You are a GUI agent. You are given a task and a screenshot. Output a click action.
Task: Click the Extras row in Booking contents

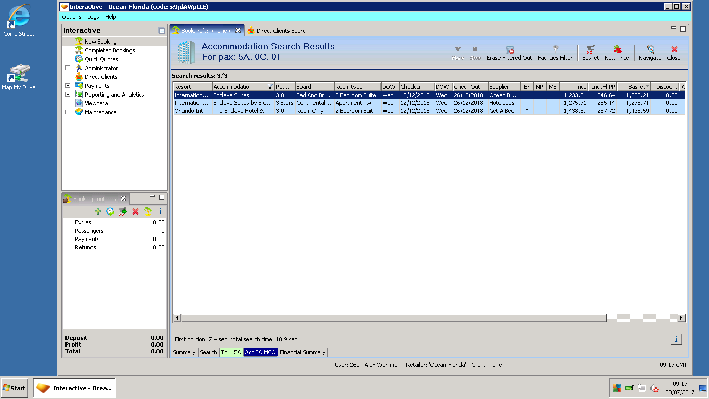pos(115,222)
